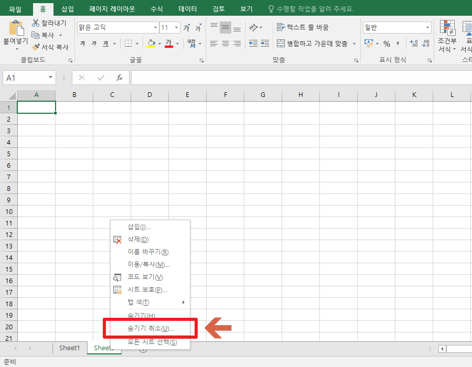Screen dimensions: 472x367
Task: Apply yellow fill color bucket
Action: point(151,44)
